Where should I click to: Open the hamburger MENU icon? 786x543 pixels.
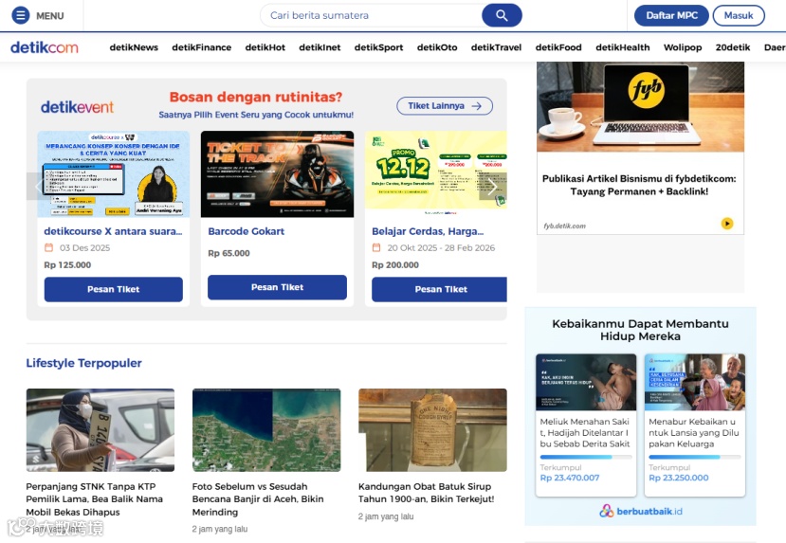click(21, 15)
